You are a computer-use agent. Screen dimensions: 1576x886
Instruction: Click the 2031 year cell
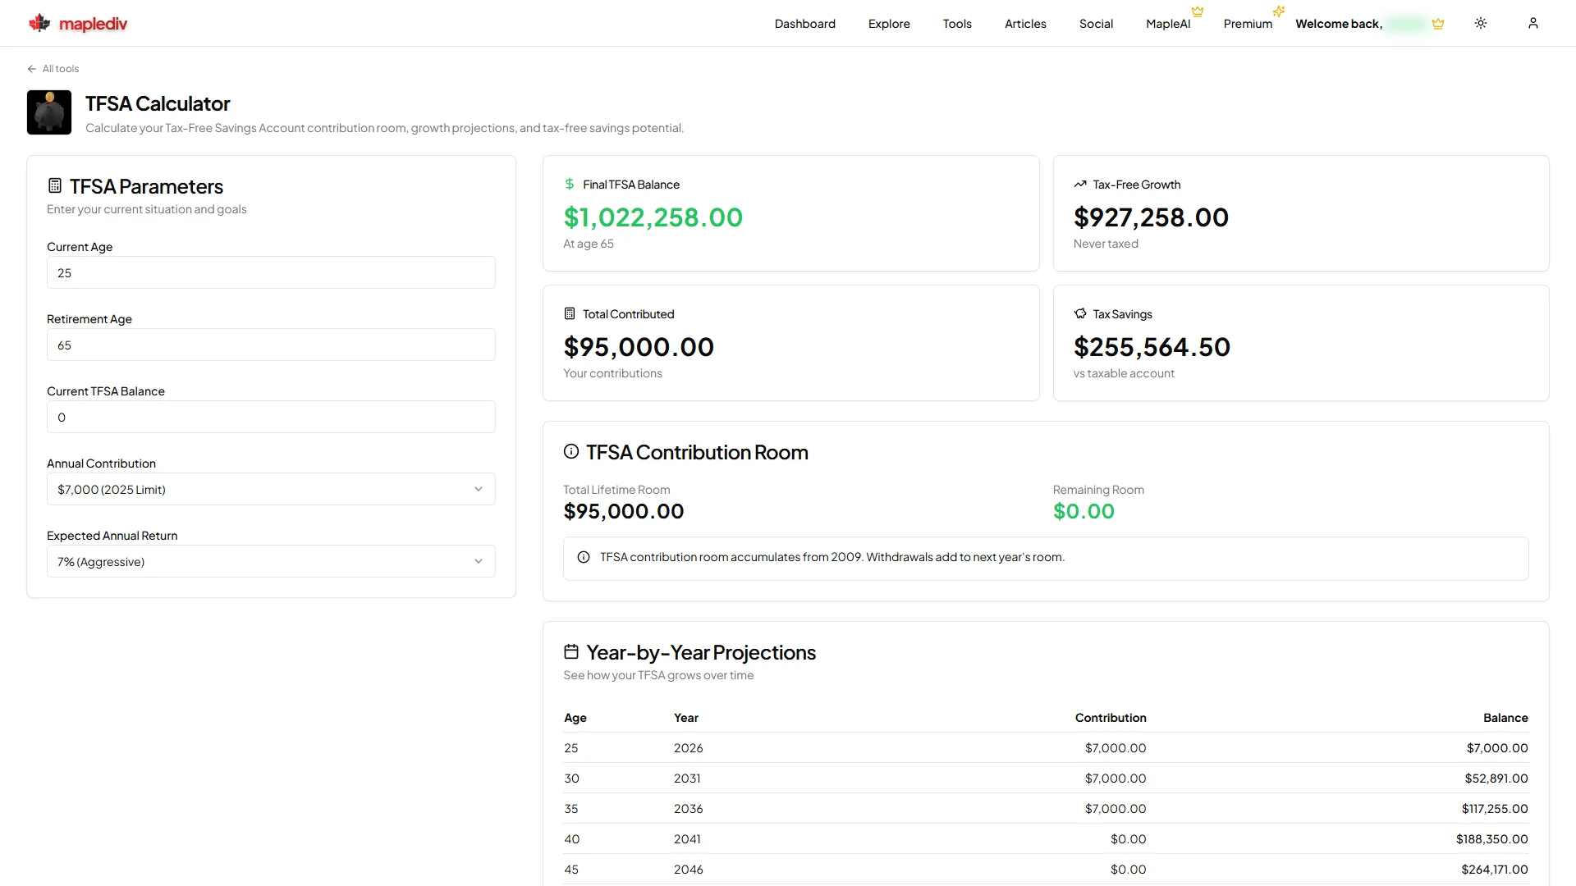687,779
